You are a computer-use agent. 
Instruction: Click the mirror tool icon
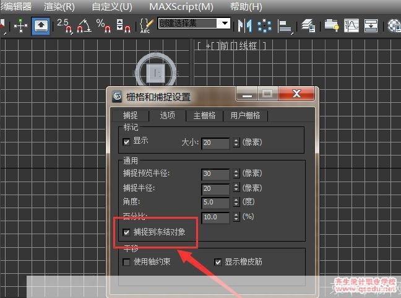(x=245, y=25)
